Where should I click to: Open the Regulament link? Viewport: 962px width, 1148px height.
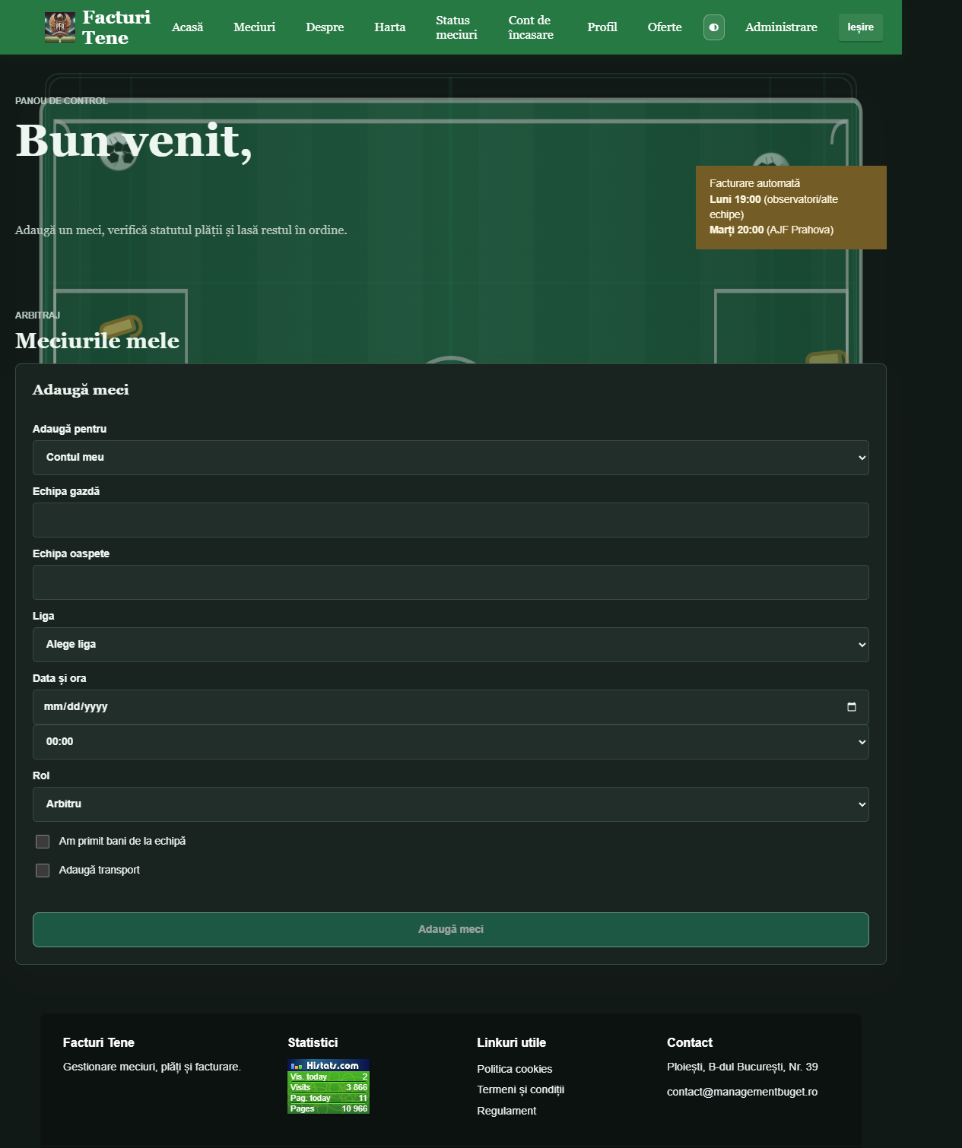click(506, 1111)
